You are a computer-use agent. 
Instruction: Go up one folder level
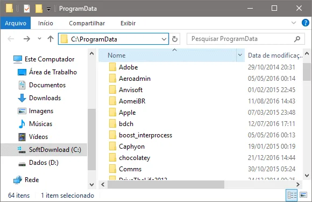click(51, 39)
